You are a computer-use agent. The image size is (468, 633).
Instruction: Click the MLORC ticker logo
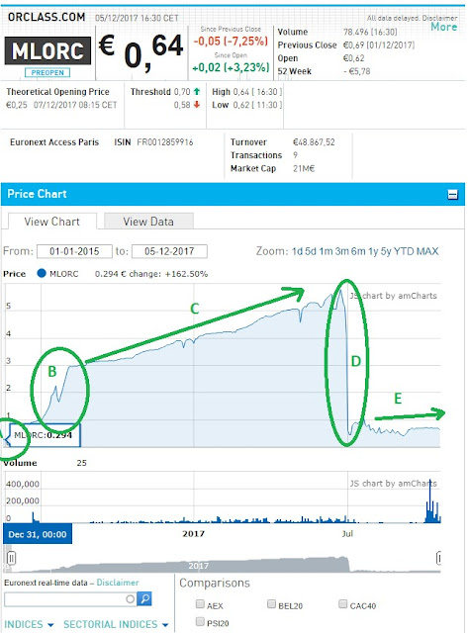[47, 50]
